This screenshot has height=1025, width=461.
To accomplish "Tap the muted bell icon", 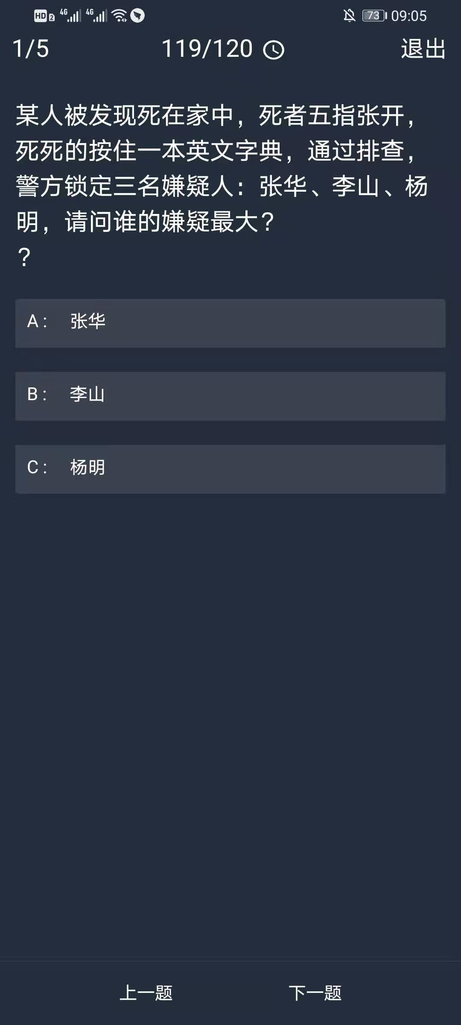I will (349, 16).
